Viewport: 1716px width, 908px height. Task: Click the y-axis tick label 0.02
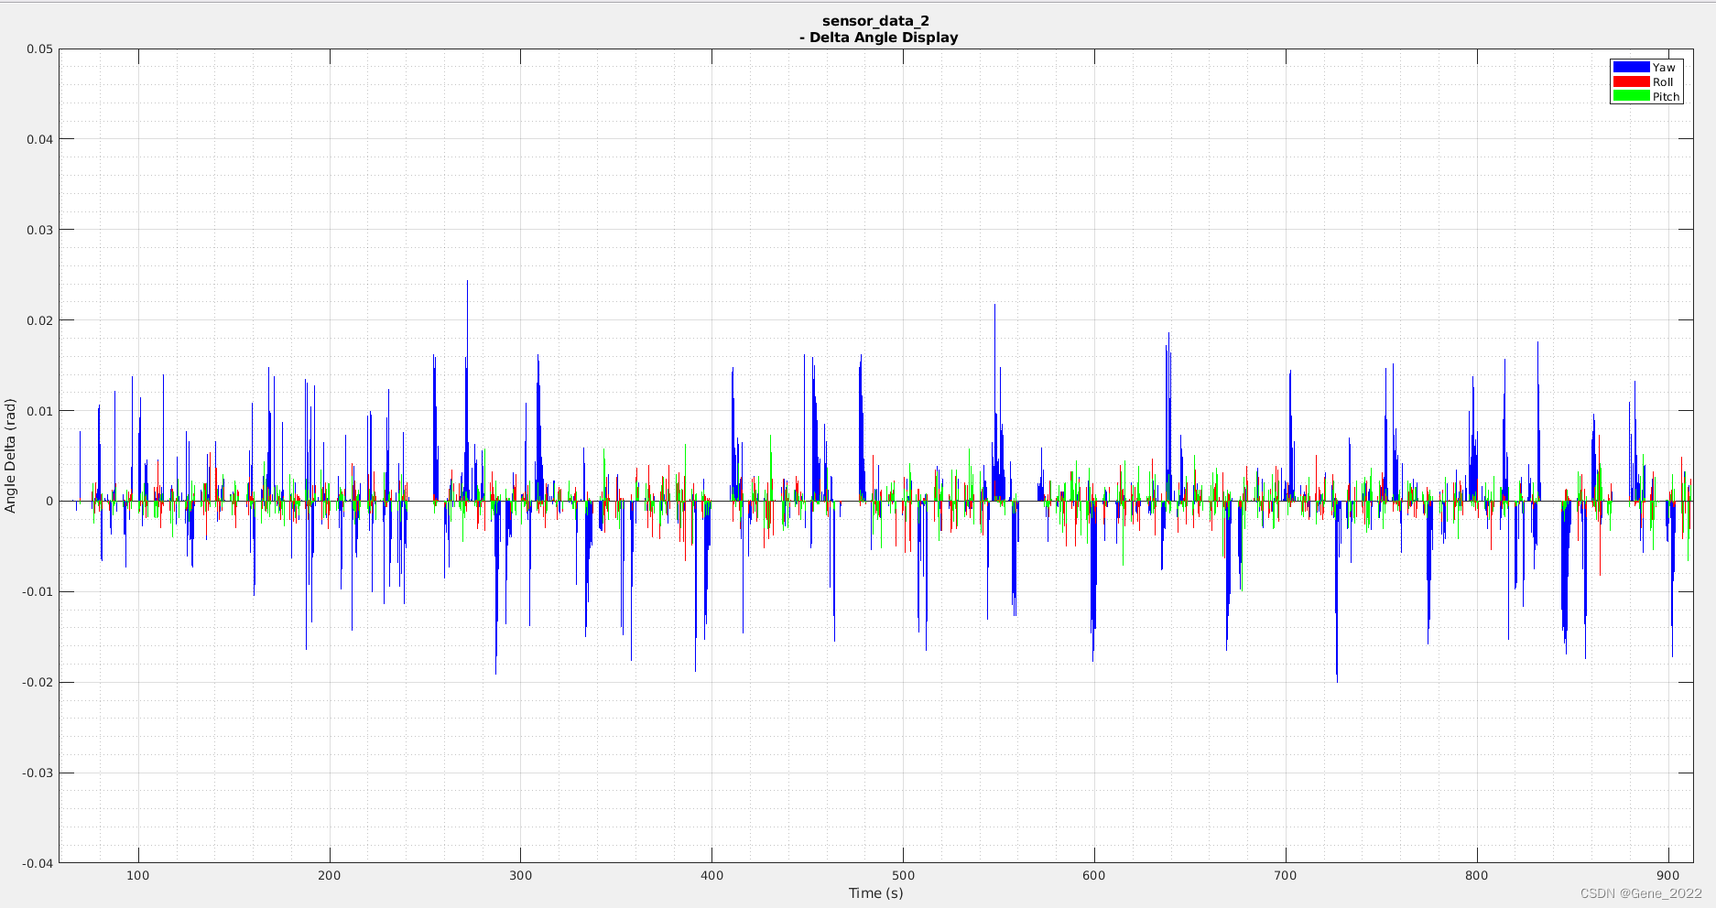pyautogui.click(x=39, y=320)
